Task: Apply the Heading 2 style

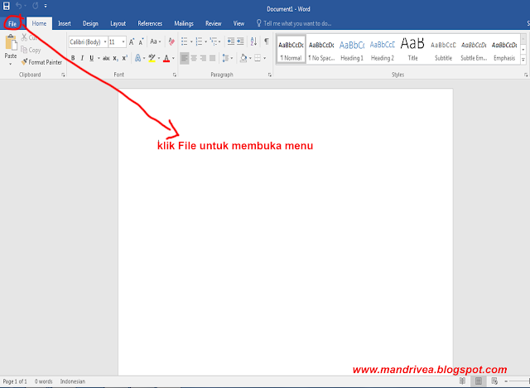Action: pyautogui.click(x=383, y=50)
